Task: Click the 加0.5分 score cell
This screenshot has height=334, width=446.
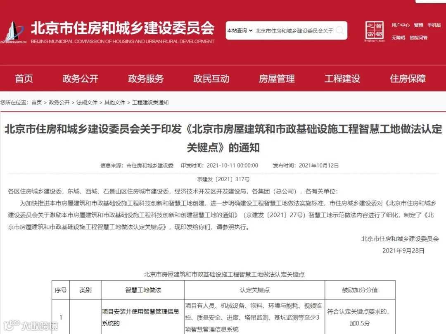Action: coord(360,317)
